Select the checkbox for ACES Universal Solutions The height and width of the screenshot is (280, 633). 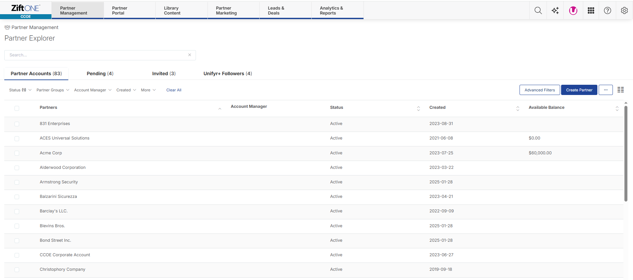(17, 139)
